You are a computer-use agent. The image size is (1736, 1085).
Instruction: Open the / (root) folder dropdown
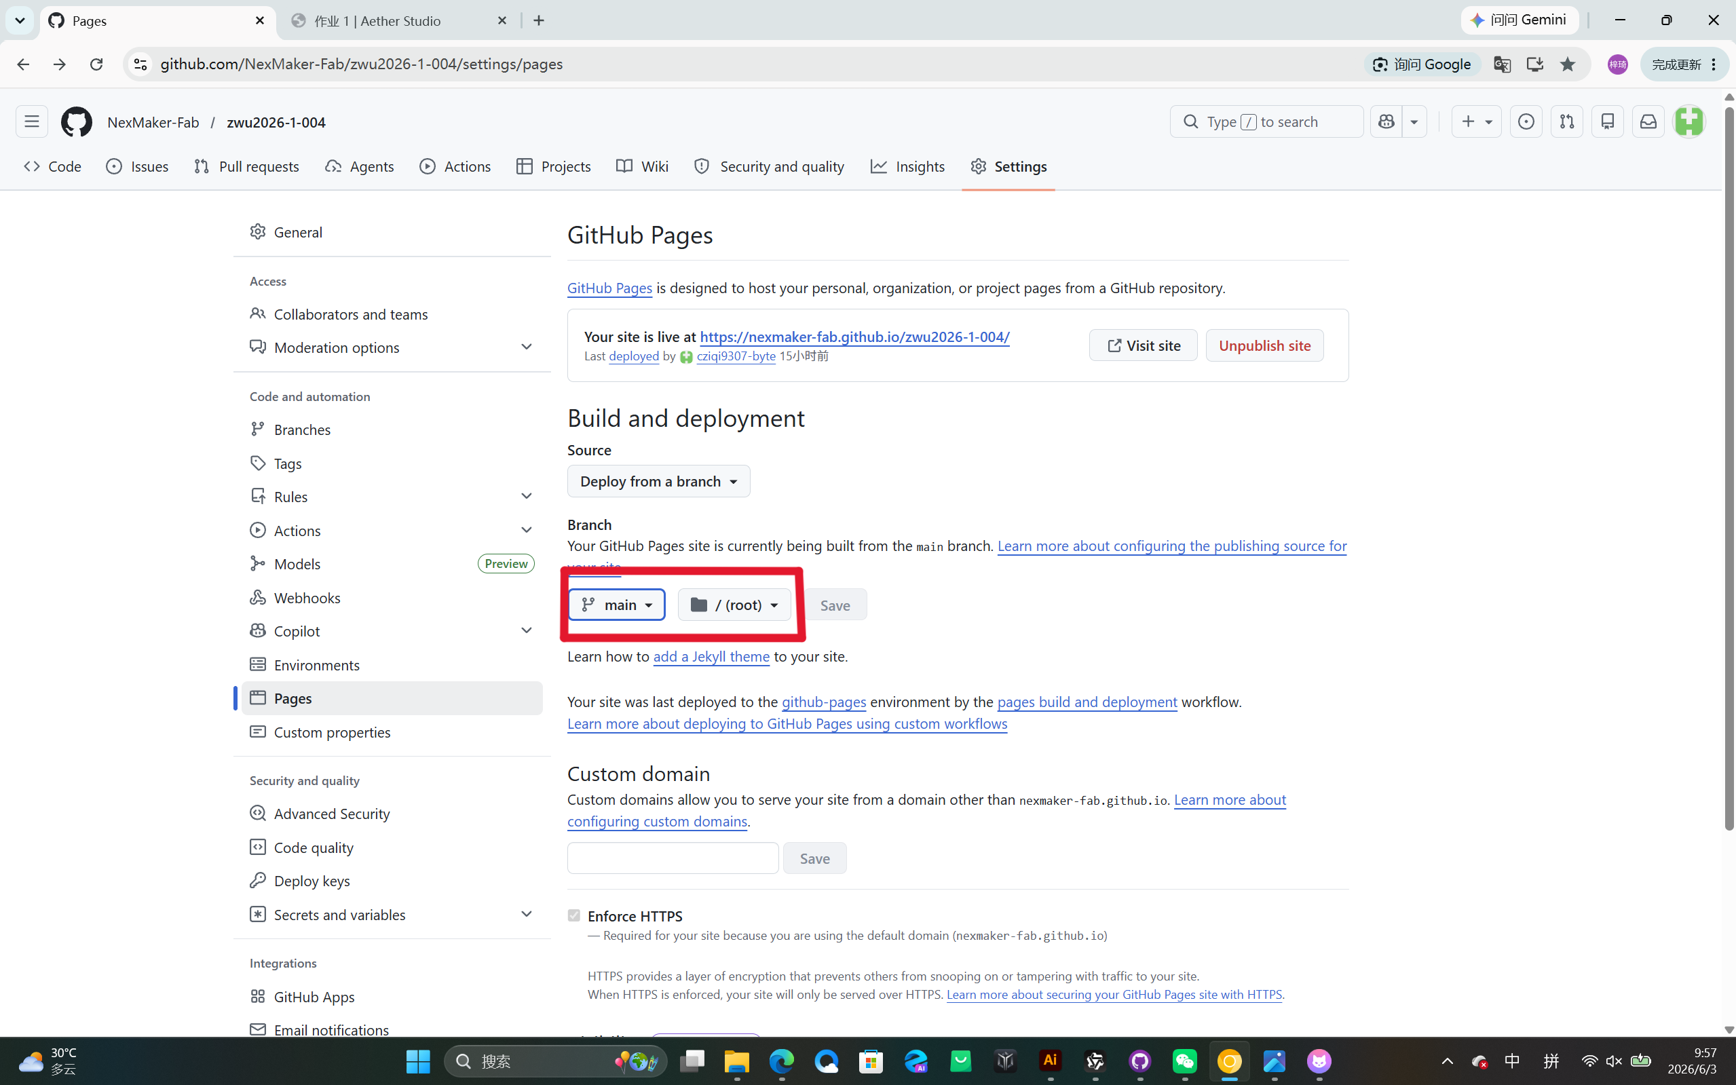[734, 604]
